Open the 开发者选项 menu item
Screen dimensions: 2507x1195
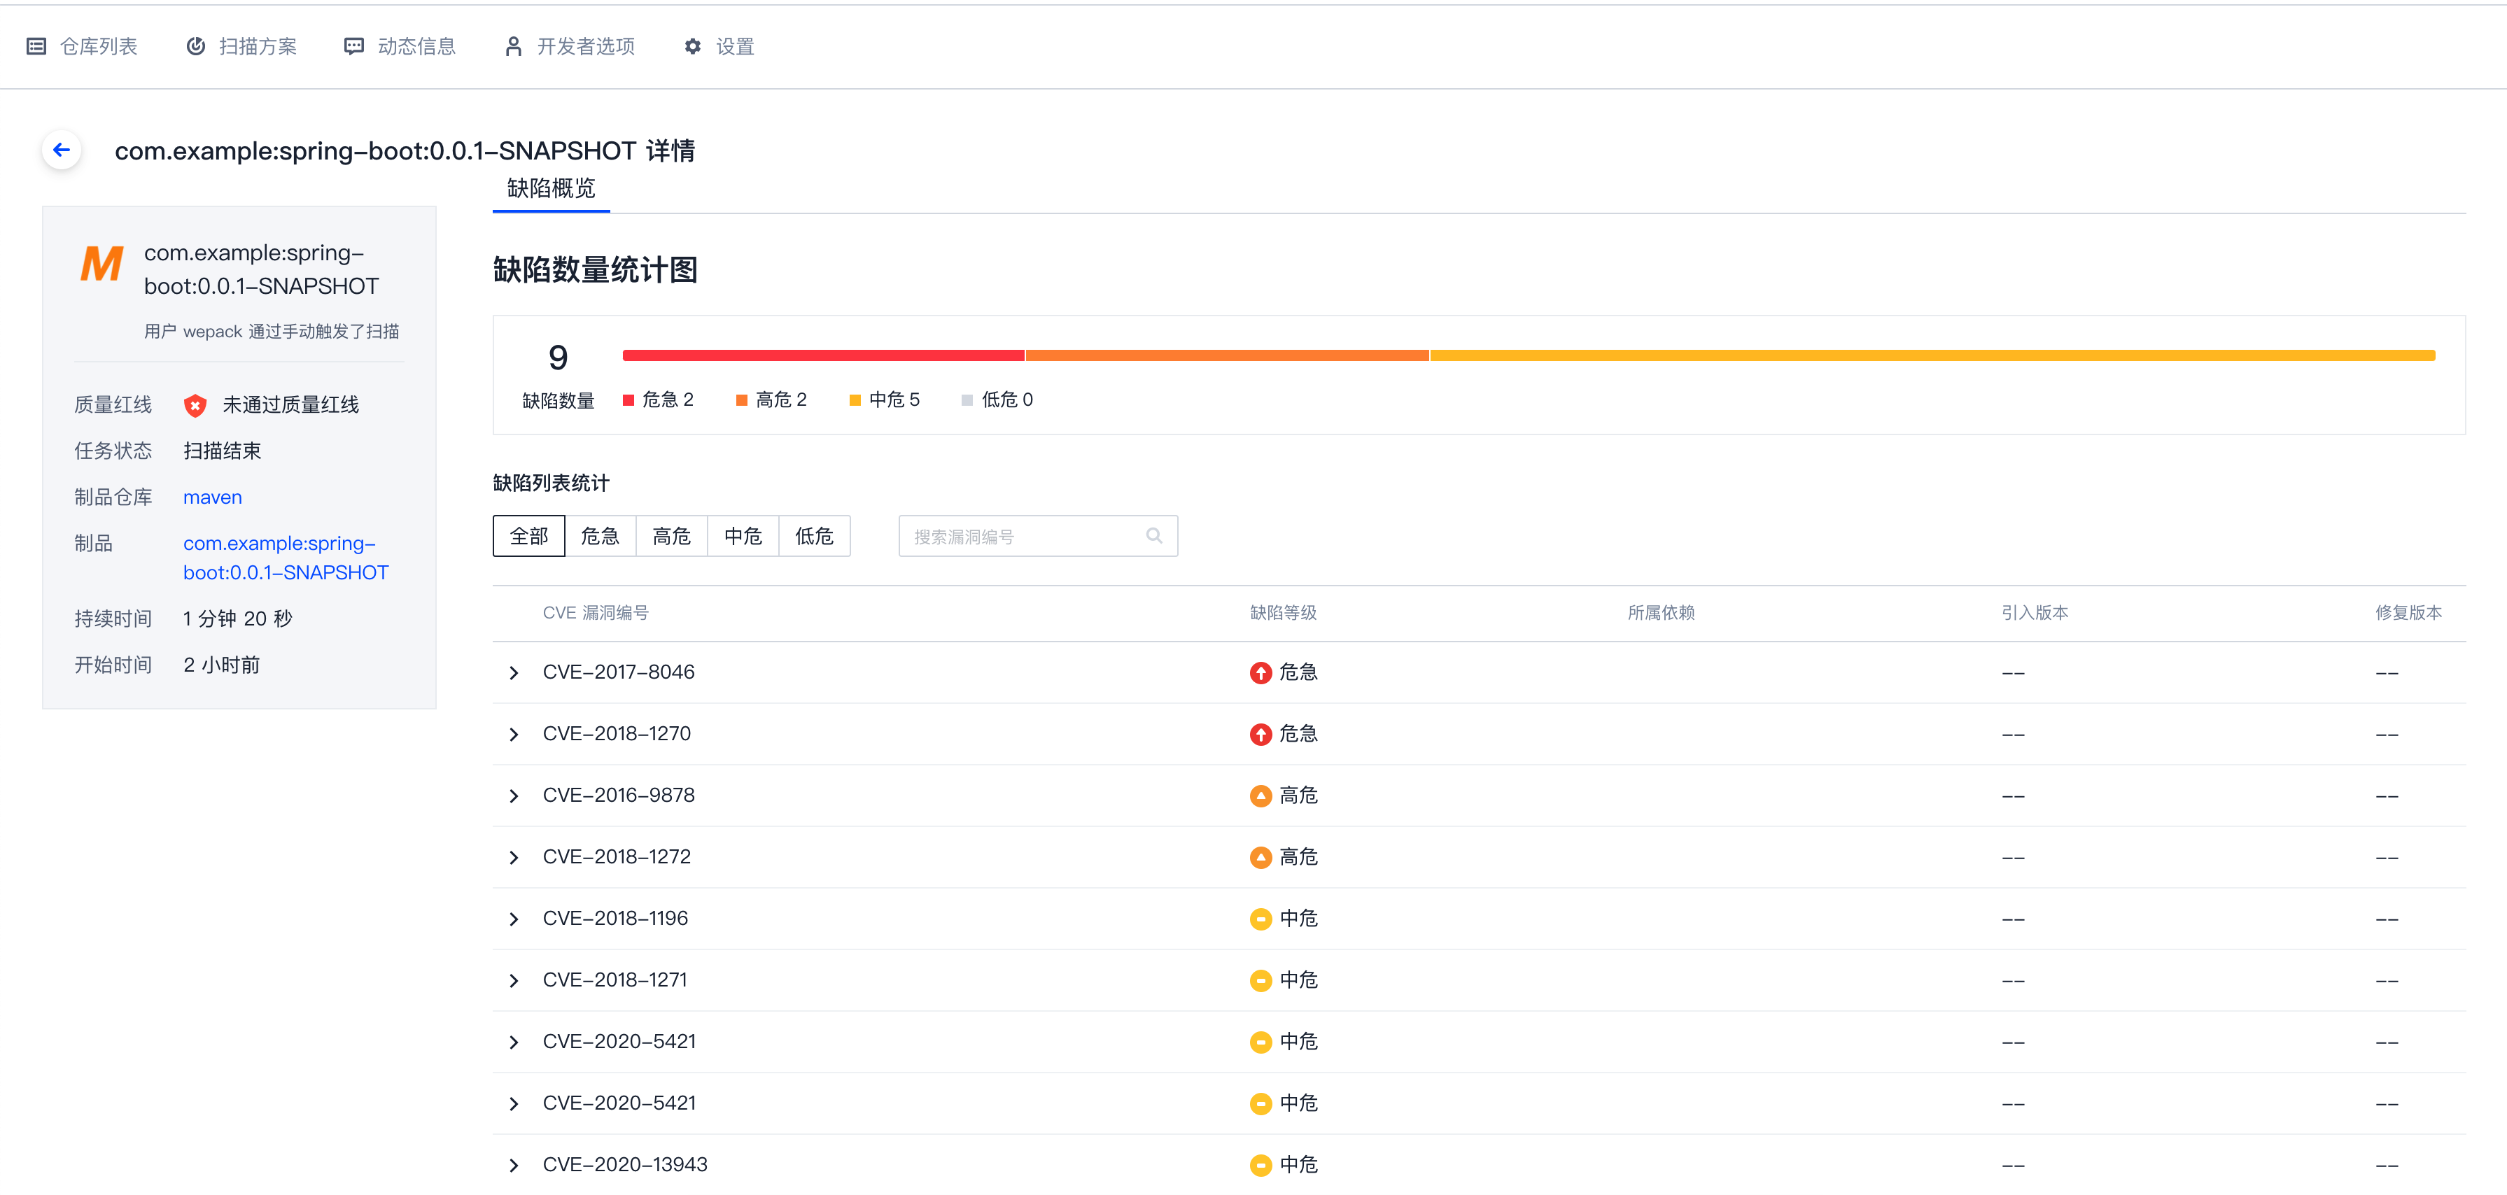[585, 45]
